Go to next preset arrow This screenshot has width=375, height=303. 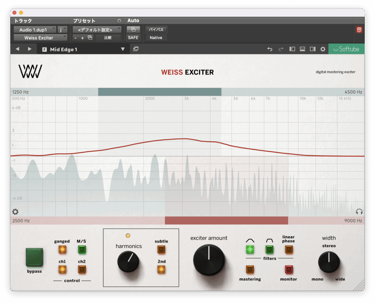click(29, 49)
